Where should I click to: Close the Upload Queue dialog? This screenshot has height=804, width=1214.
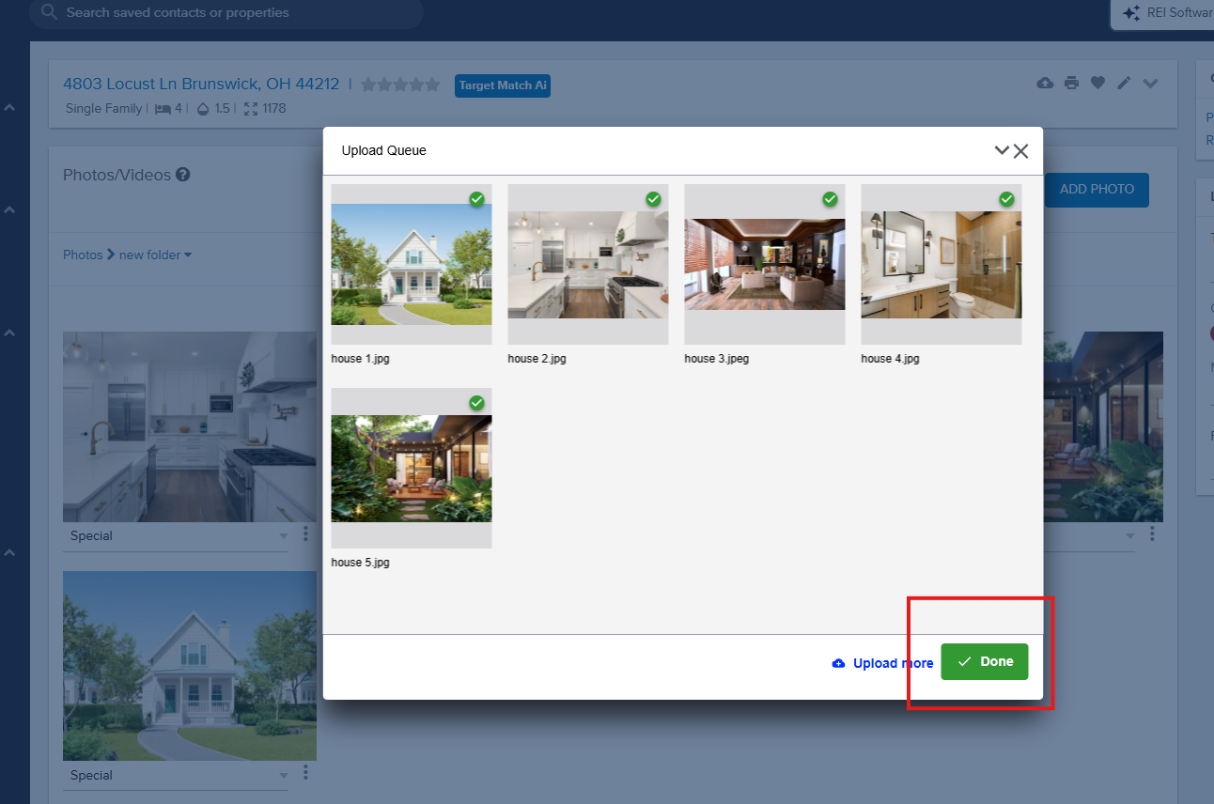(x=1021, y=150)
